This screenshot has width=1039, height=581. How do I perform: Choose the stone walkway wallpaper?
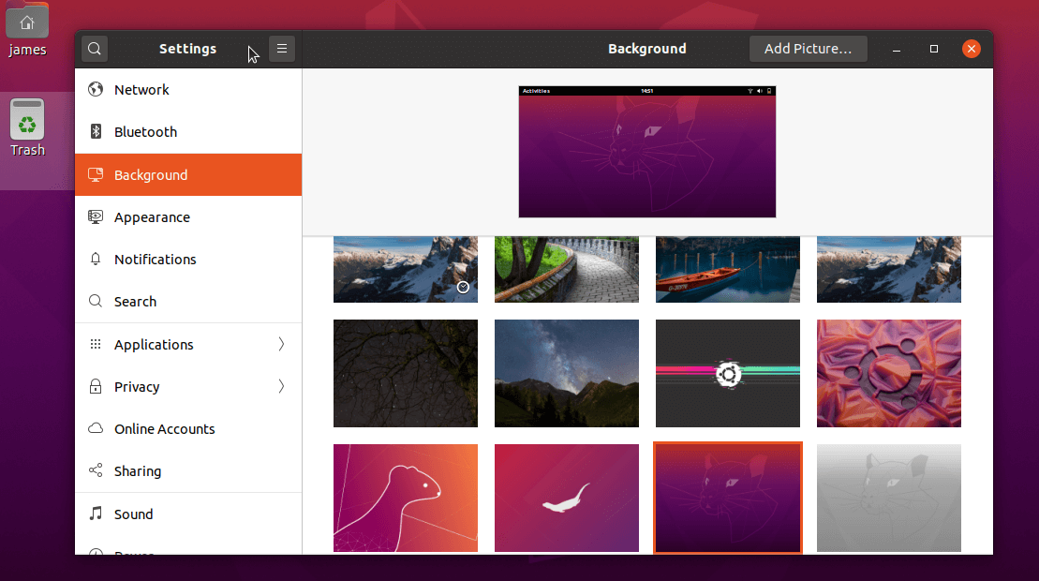tap(567, 269)
